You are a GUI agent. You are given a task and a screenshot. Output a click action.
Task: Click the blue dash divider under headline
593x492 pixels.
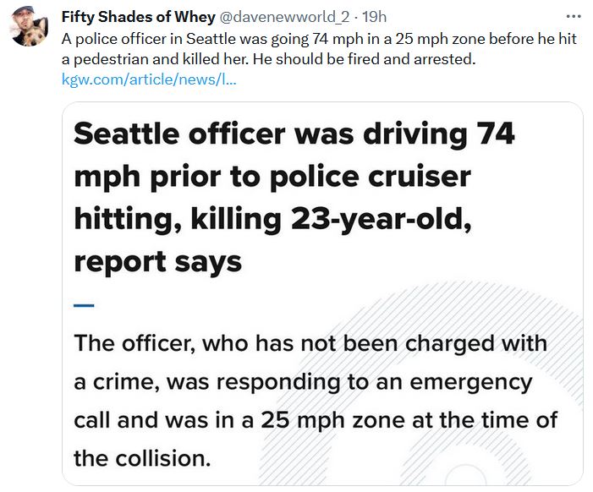pos(84,305)
